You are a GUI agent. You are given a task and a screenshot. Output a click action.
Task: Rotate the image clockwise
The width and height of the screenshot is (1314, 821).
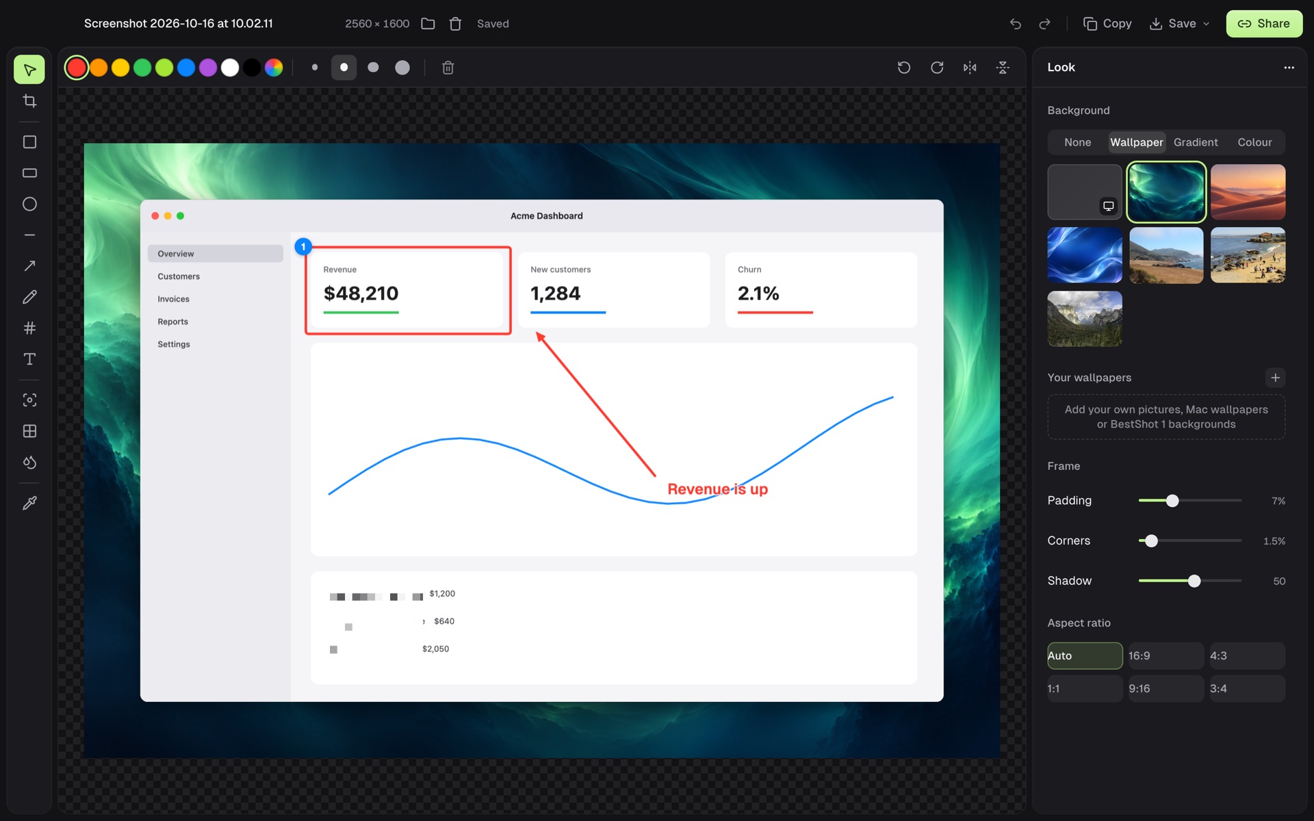937,68
